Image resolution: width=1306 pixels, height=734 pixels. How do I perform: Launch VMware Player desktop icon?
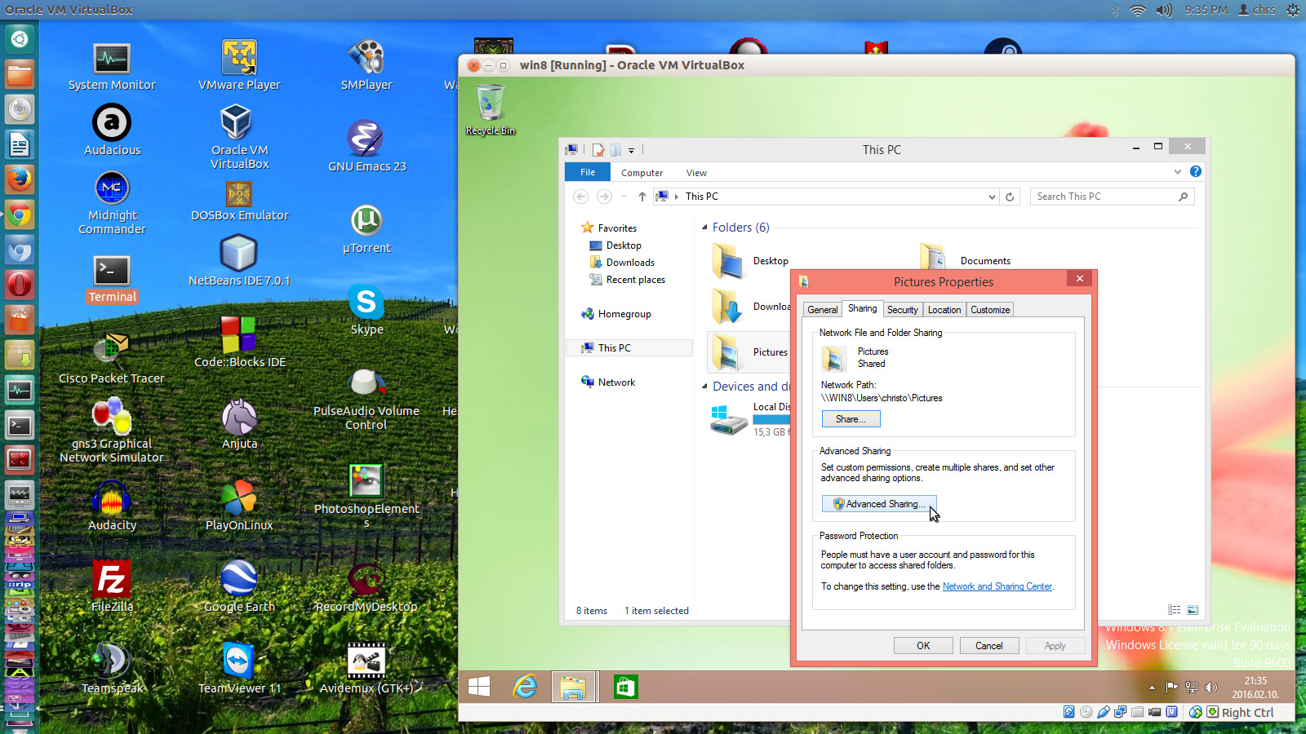(x=239, y=59)
